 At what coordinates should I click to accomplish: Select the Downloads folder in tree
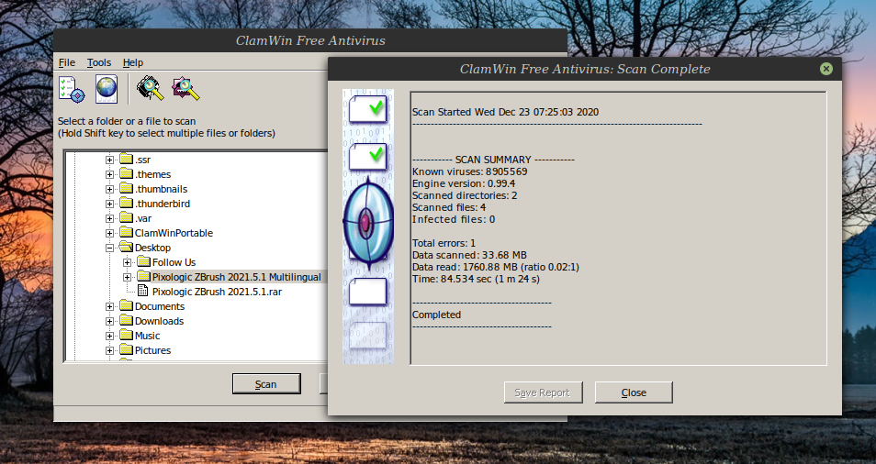coord(159,321)
